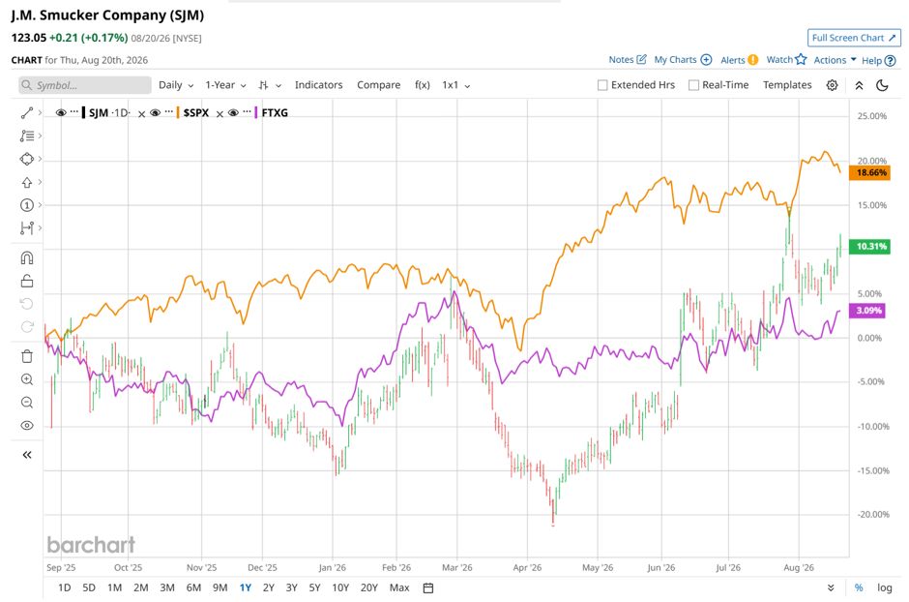Open Notes editor for SJM
909x602 pixels.
point(628,60)
